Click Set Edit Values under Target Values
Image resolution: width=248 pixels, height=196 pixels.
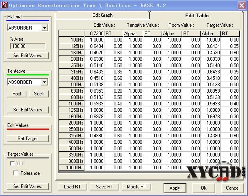pos(28,186)
